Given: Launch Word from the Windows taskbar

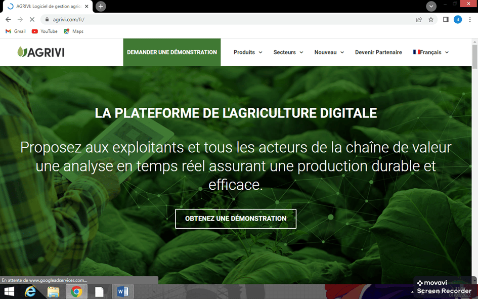Looking at the screenshot, I should coord(122,291).
